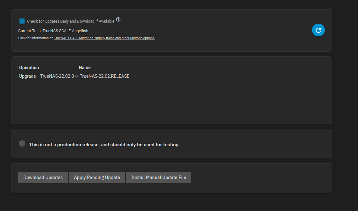The height and width of the screenshot is (211, 358).
Task: Click the info icon beside the production warning
Action: (22, 143)
